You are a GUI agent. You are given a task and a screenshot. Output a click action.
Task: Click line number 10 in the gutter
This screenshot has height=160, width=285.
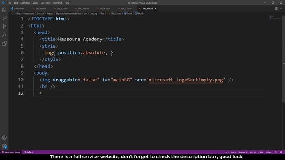pos(21,80)
